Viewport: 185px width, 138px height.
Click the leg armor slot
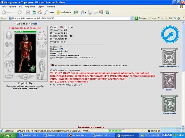point(42,66)
